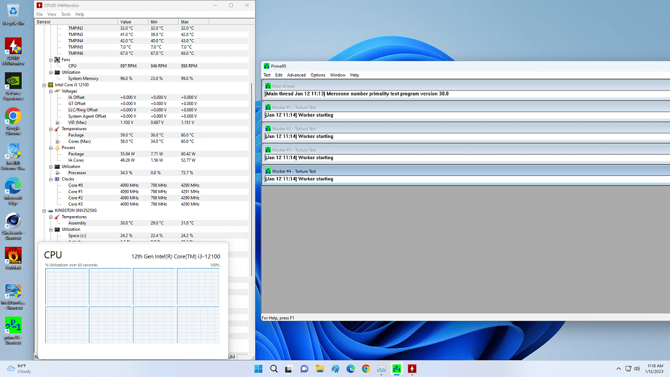Open the Test menu in Prime95
Screen dimensions: 670x377
(267, 75)
